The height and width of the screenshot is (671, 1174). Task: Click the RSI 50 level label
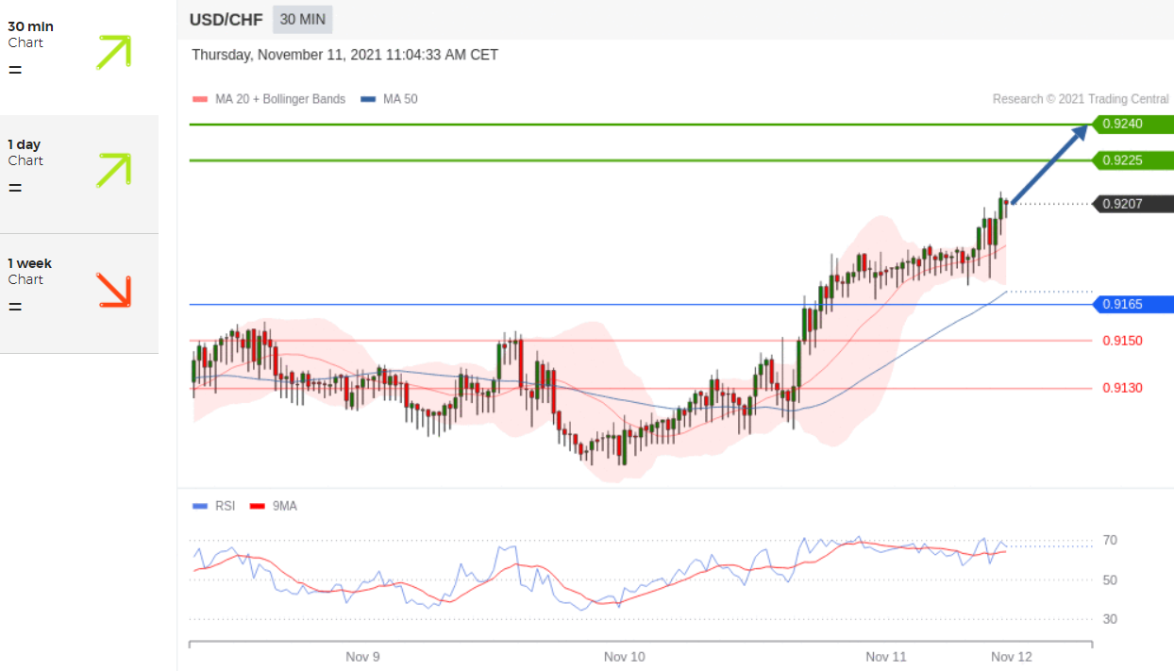1110,579
